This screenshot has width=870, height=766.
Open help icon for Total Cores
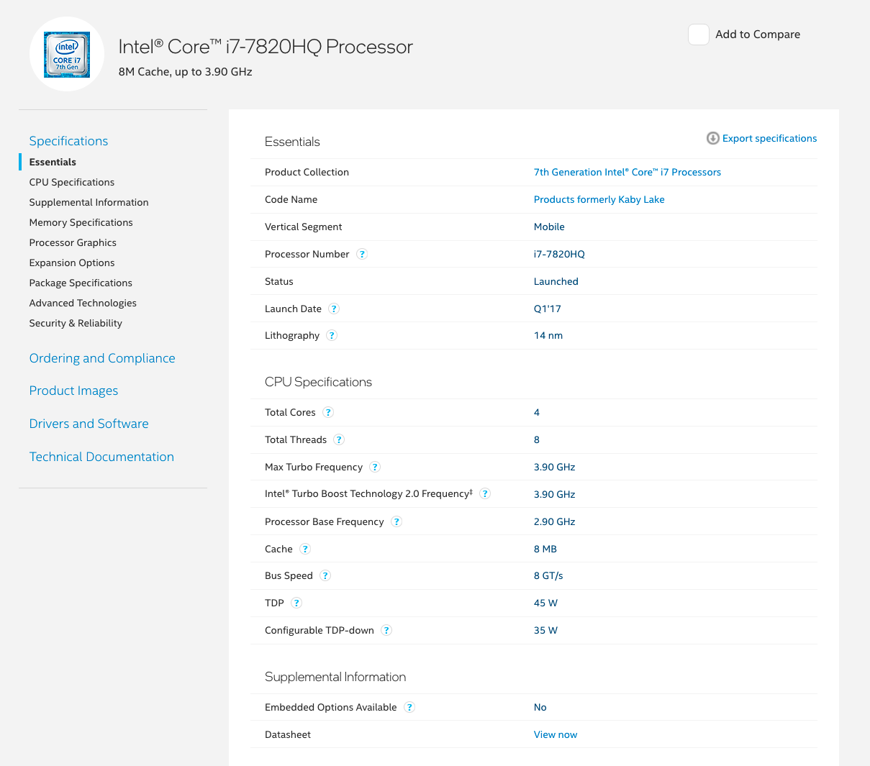(328, 412)
